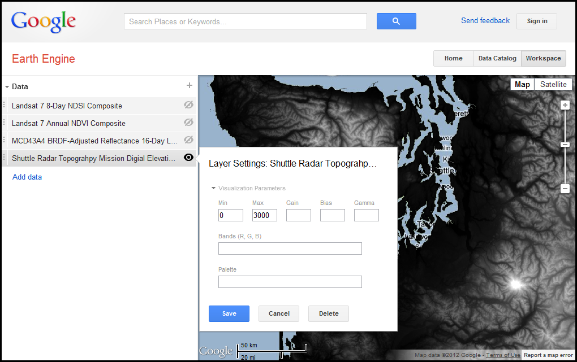Open the Data Catalog tab
The image size is (577, 362).
coord(497,58)
